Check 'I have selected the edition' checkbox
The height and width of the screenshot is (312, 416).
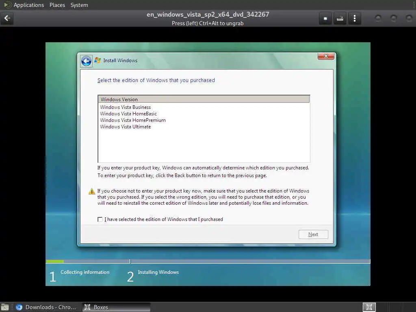(x=100, y=219)
